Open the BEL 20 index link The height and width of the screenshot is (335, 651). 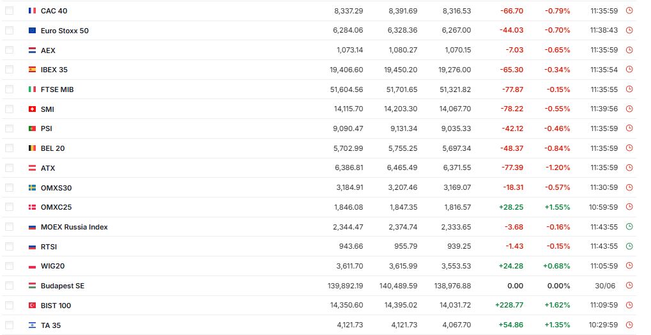52,148
